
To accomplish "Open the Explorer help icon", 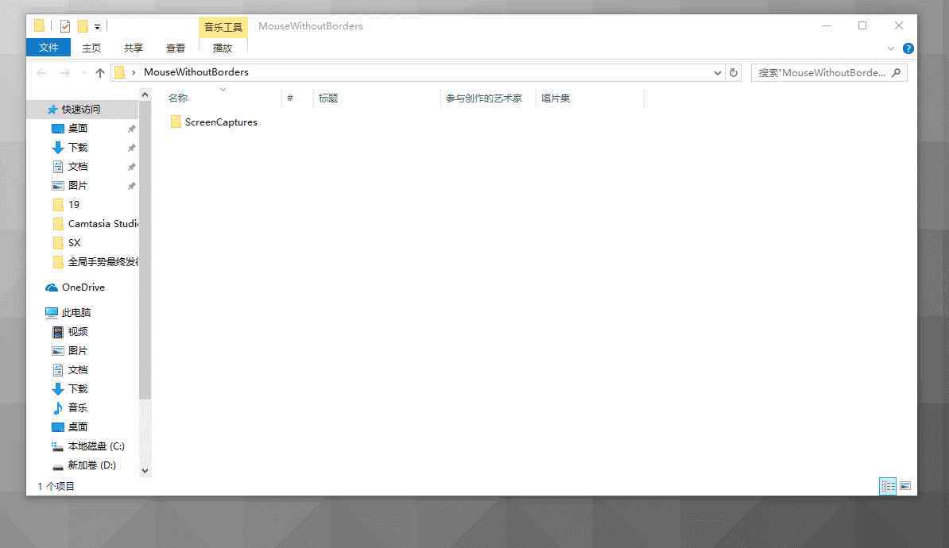I will [908, 48].
